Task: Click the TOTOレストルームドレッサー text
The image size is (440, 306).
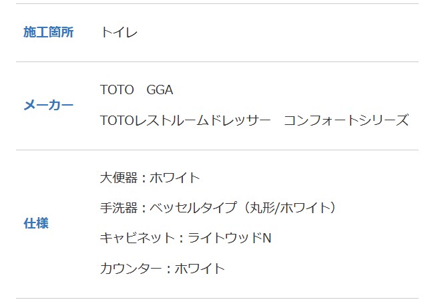Action: (185, 121)
